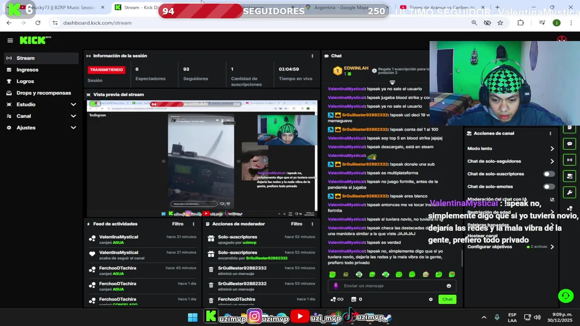Screen dimensions: 580x326
Task: Open a new browser tab
Action: [x=497, y=7]
